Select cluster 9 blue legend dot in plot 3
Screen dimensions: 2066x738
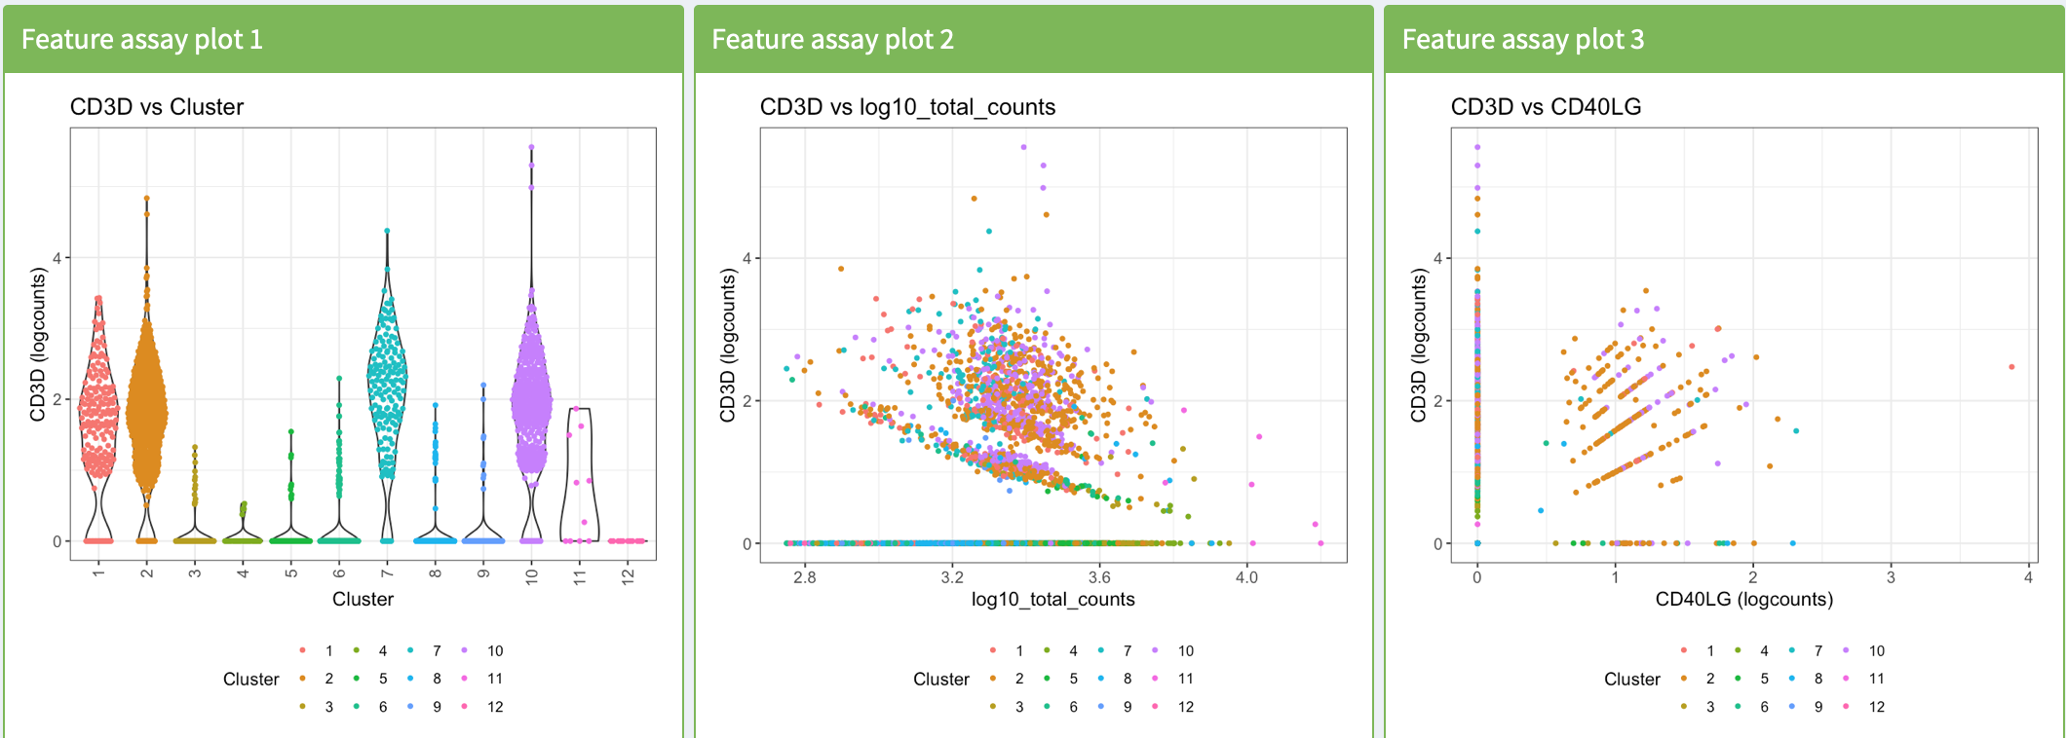point(1793,707)
